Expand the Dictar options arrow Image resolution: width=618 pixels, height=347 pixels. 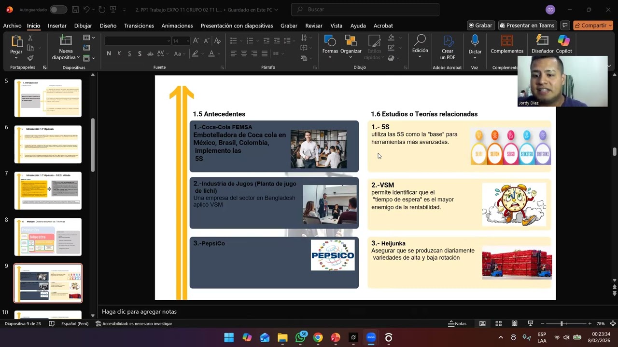point(475,57)
